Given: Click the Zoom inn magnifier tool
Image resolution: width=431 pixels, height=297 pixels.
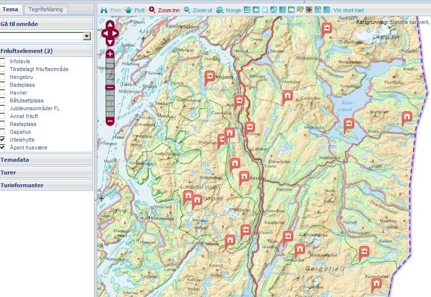Looking at the screenshot, I should pos(165,10).
